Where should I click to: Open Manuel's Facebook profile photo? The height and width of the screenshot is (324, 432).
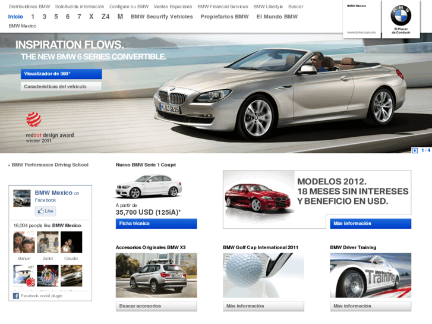(24, 242)
